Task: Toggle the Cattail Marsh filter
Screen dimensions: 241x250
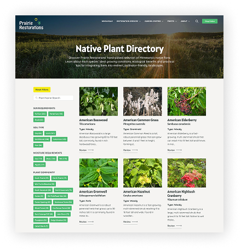Action: point(41,226)
